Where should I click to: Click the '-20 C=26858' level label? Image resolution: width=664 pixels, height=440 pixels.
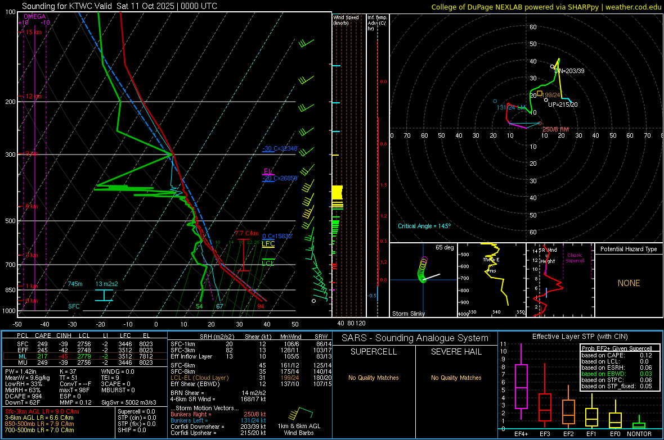click(x=280, y=179)
